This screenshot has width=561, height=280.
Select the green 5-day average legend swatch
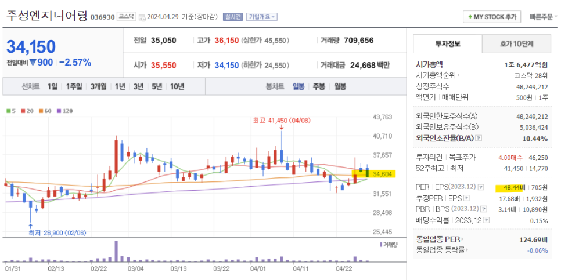click(x=9, y=111)
